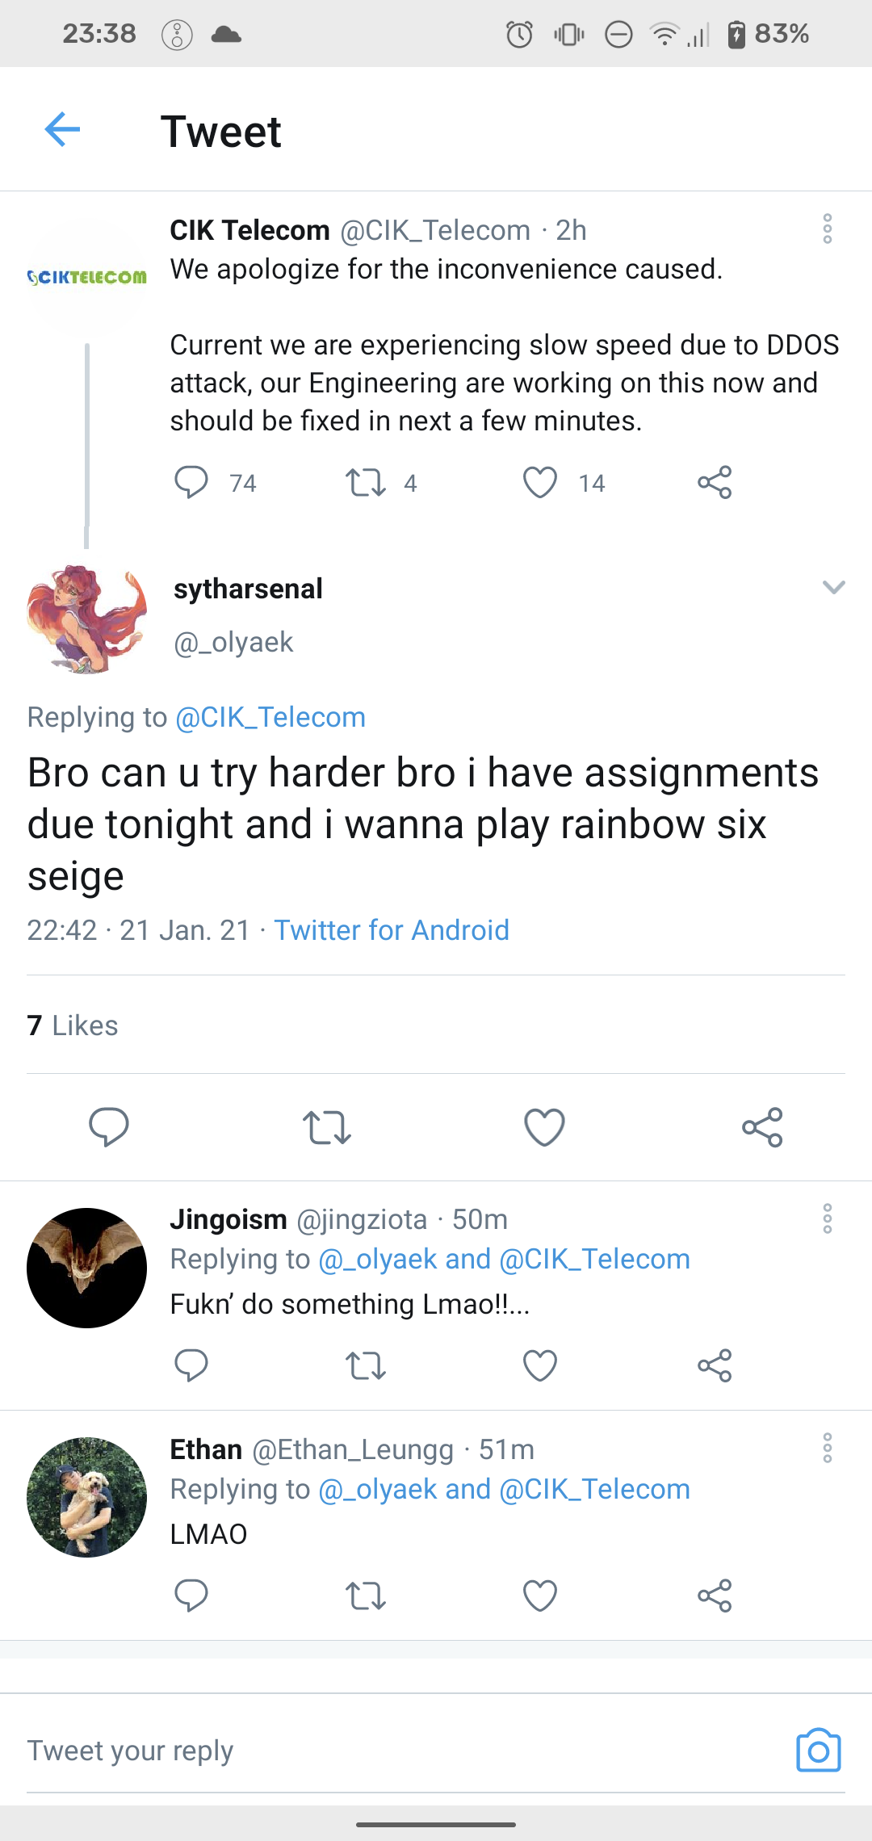Open the @CIK_Telecom link after "Replying to"
The image size is (872, 1841).
coord(270,717)
